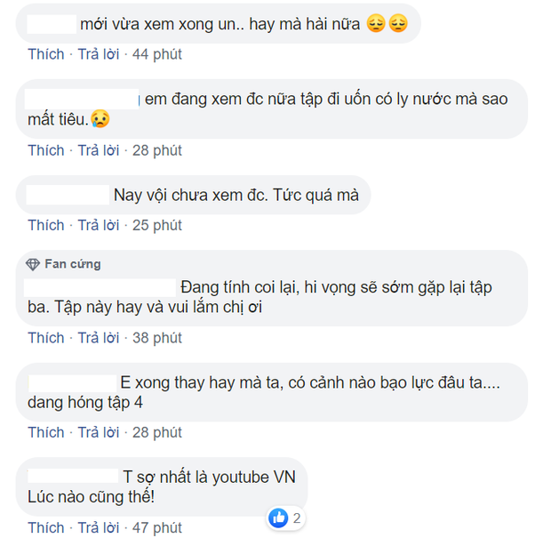Click the '38 phút' timestamp
551x546 pixels.
[156, 338]
